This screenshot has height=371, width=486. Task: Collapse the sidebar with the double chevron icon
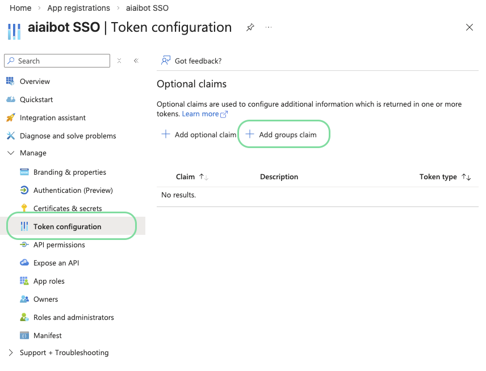click(x=136, y=61)
